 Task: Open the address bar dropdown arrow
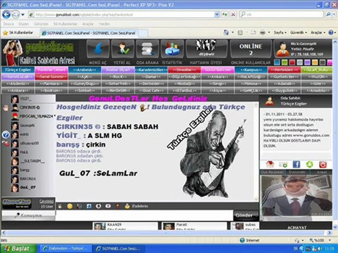(217, 15)
